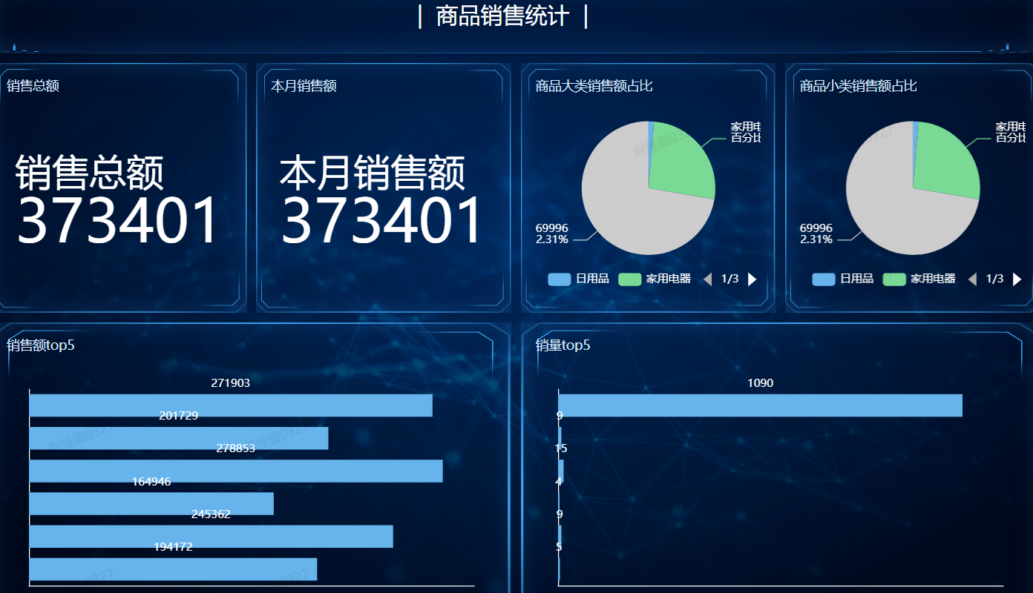The height and width of the screenshot is (593, 1033).
Task: Click the 本月销售额 panel header
Action: (x=304, y=86)
